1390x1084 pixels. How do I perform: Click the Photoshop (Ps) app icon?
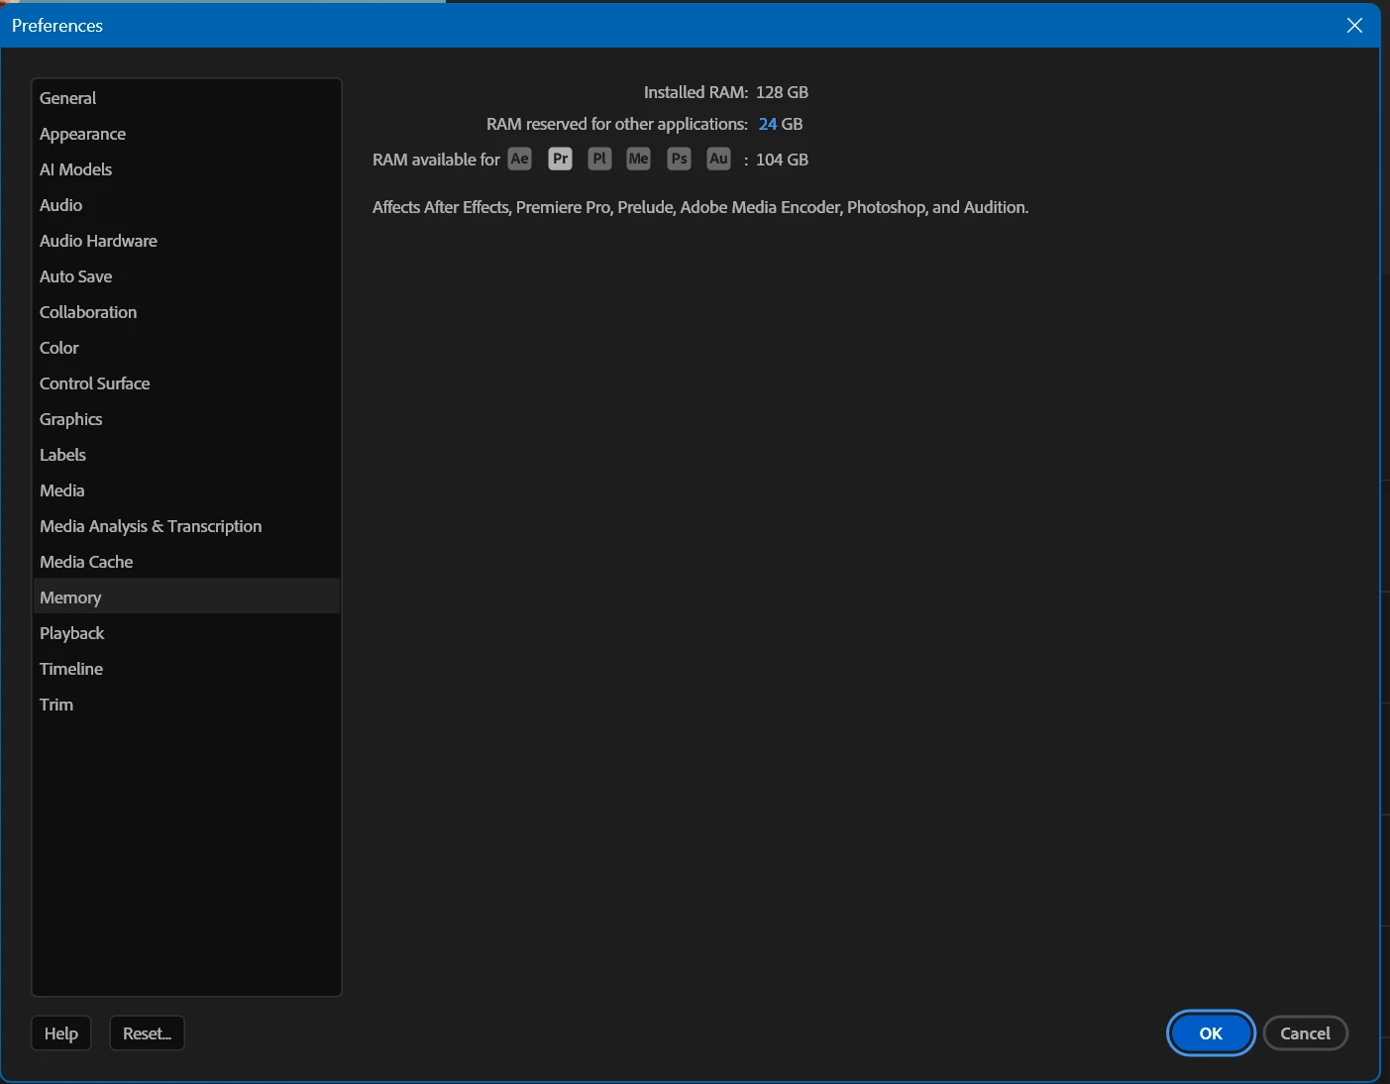679,159
